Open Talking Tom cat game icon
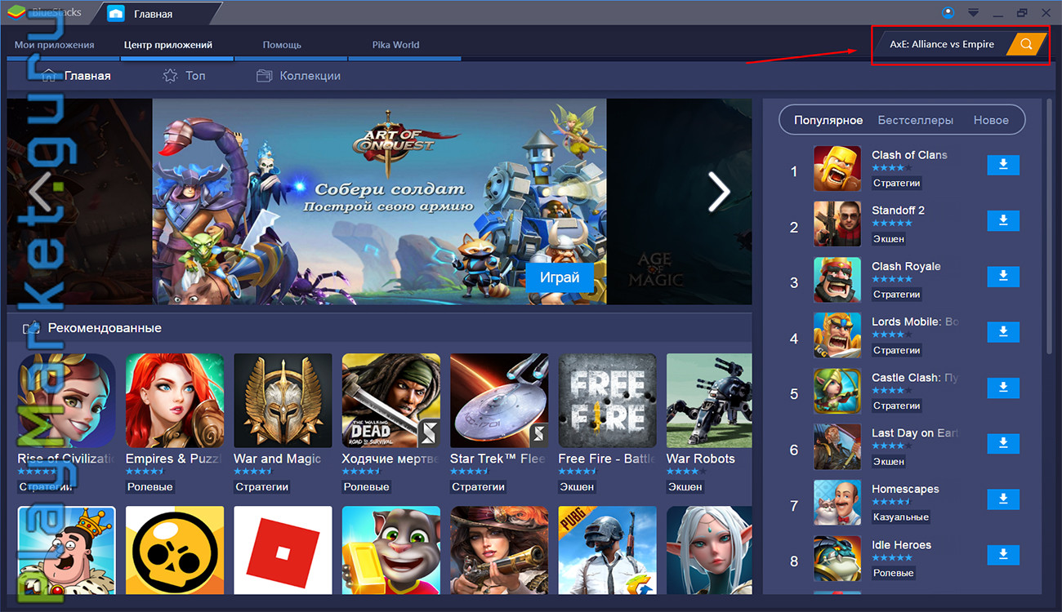Screen dimensions: 1062x612 391,550
